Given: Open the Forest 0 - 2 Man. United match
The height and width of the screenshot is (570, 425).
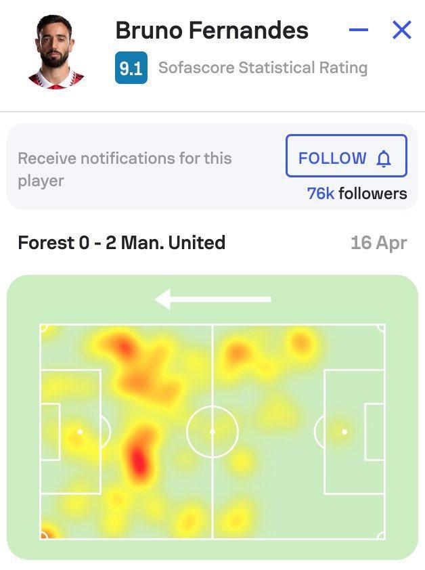Looking at the screenshot, I should click(122, 242).
